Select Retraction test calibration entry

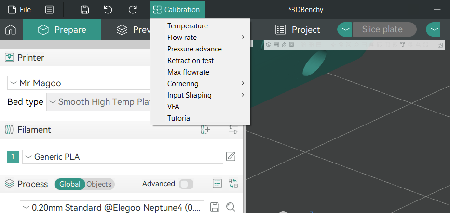(191, 61)
